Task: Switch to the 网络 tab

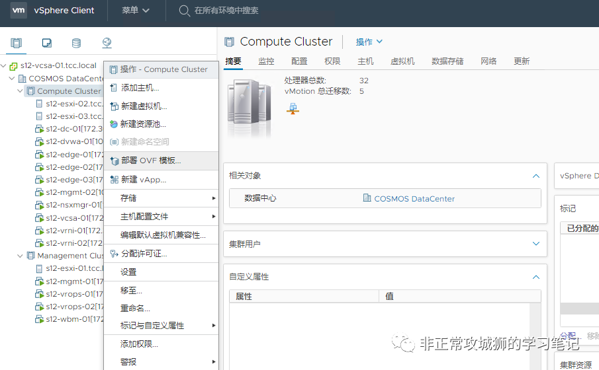Action: 488,61
